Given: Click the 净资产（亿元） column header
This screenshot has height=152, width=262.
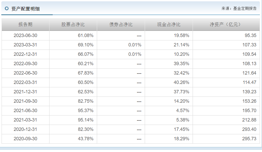Looking at the screenshot, I should pos(226,25).
